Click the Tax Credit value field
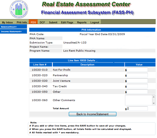This screenshot has height=138, width=157. click(137, 86)
